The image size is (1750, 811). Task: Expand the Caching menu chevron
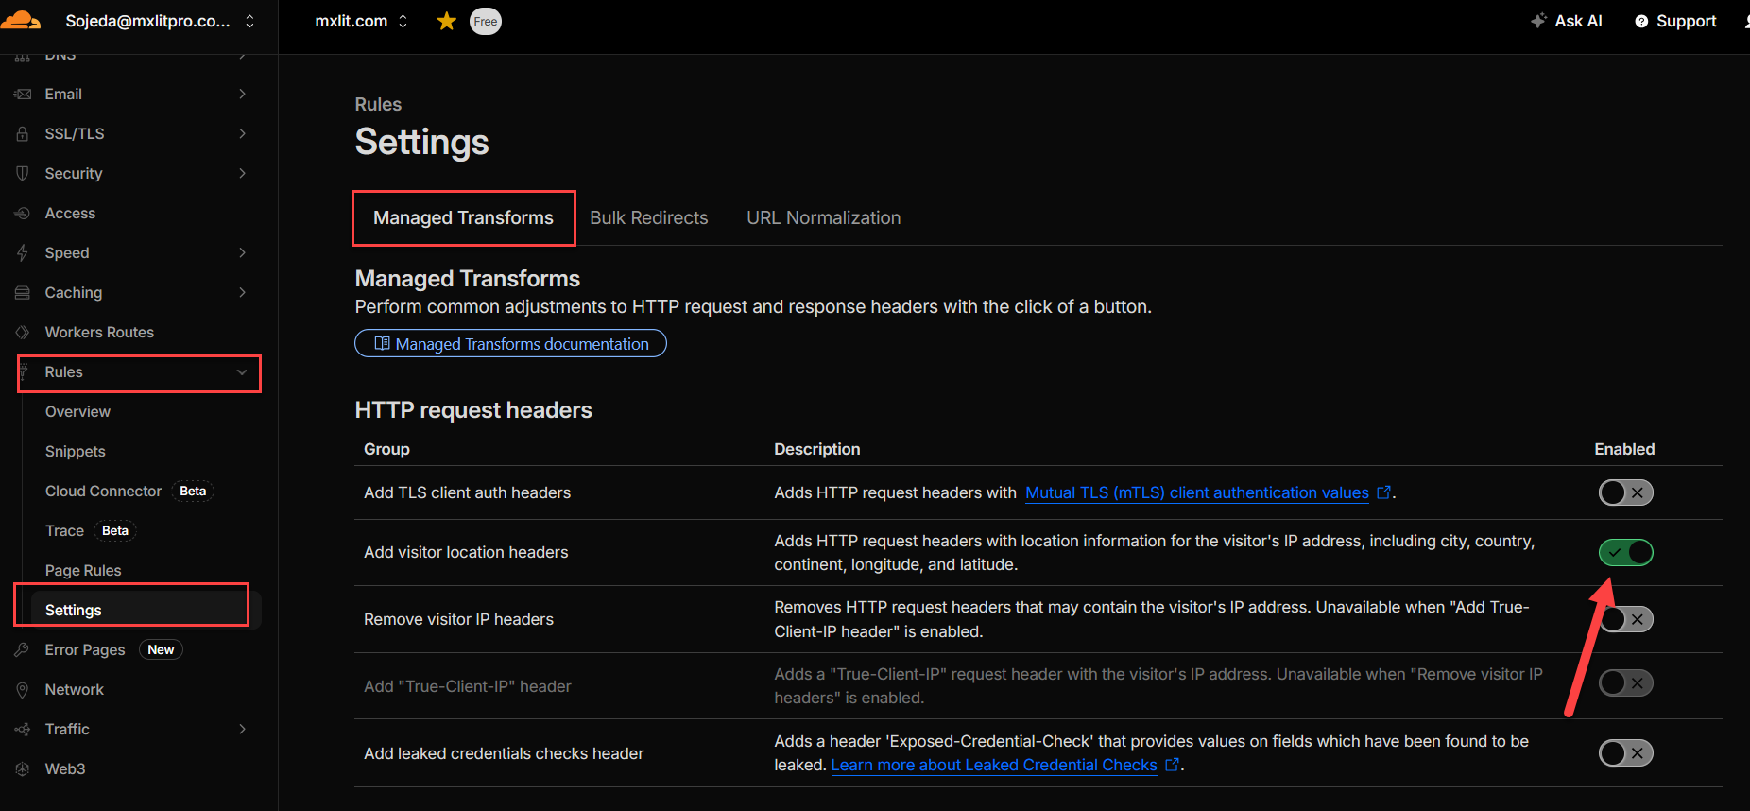(x=242, y=293)
